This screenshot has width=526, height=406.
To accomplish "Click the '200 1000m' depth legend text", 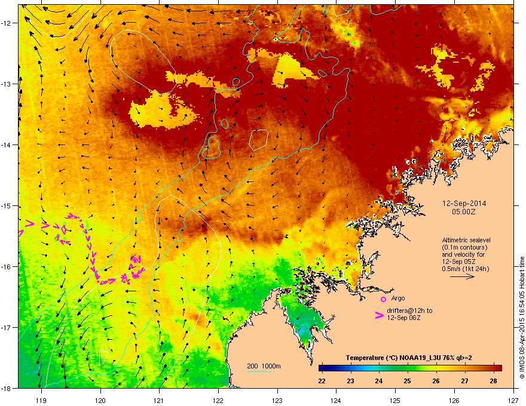I will 264,366.
